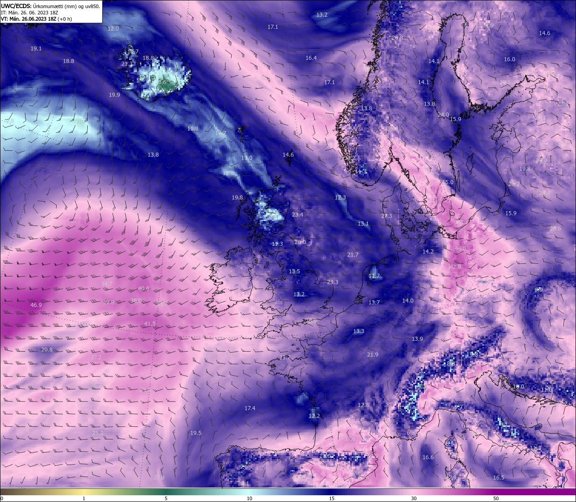
Task: Click the 44.8 value label
Action: pyautogui.click(x=460, y=249)
